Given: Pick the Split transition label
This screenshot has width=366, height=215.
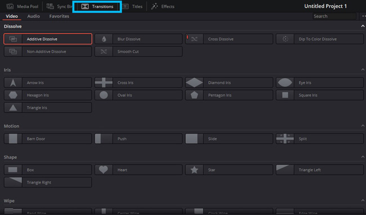Looking at the screenshot, I should point(303,139).
